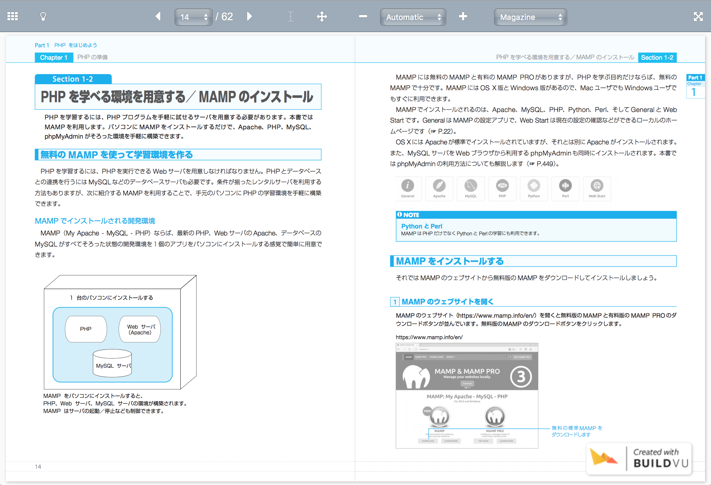Click the MySQL icon in MAMP figure
This screenshot has height=485, width=711.
tap(471, 189)
